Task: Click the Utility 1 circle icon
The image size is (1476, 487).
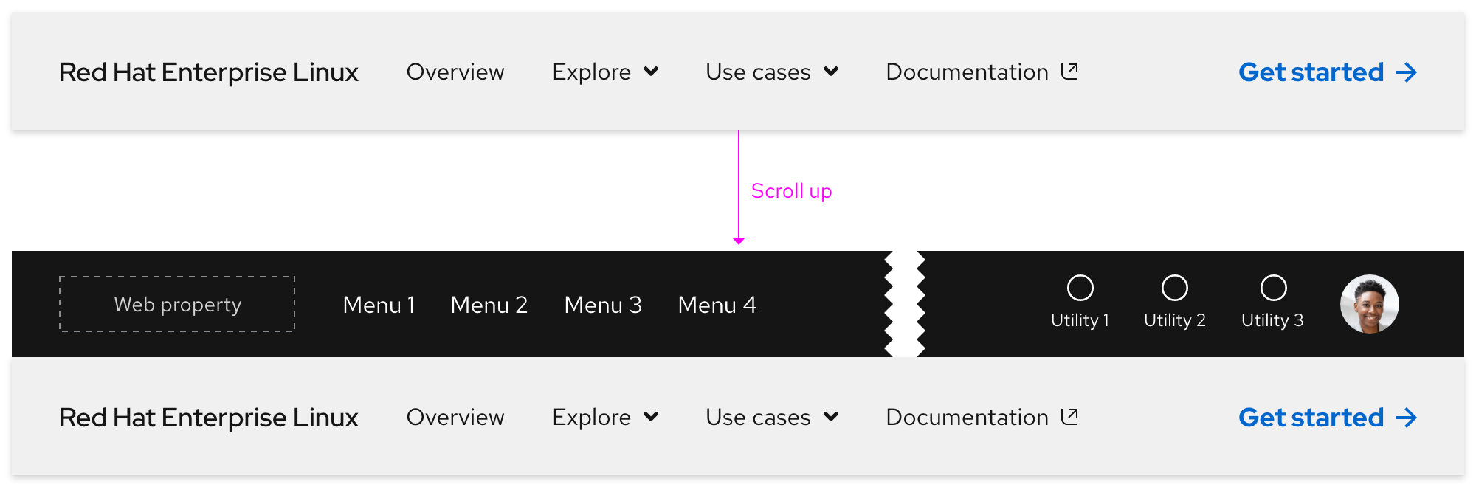Action: (x=1080, y=288)
